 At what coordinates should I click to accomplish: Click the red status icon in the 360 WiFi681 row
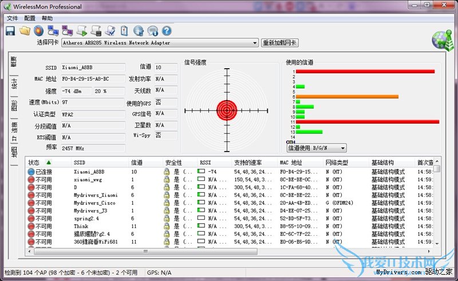[31, 242]
